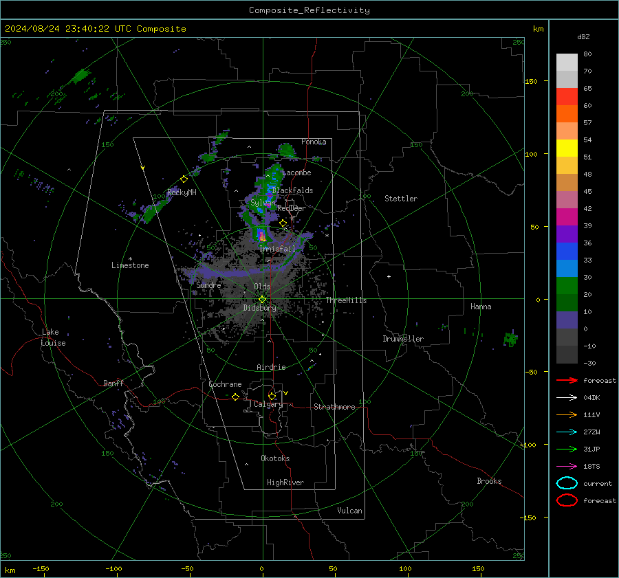Viewport: 619px width, 578px height.
Task: Click the 'Limestone' map label
Action: 130,265
